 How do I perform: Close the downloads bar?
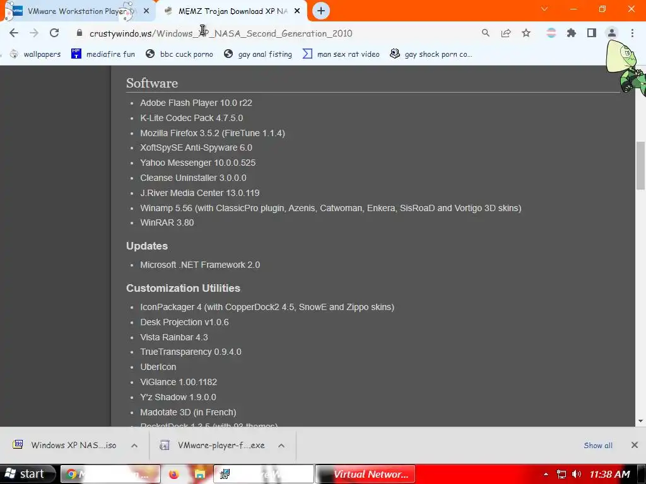635,445
